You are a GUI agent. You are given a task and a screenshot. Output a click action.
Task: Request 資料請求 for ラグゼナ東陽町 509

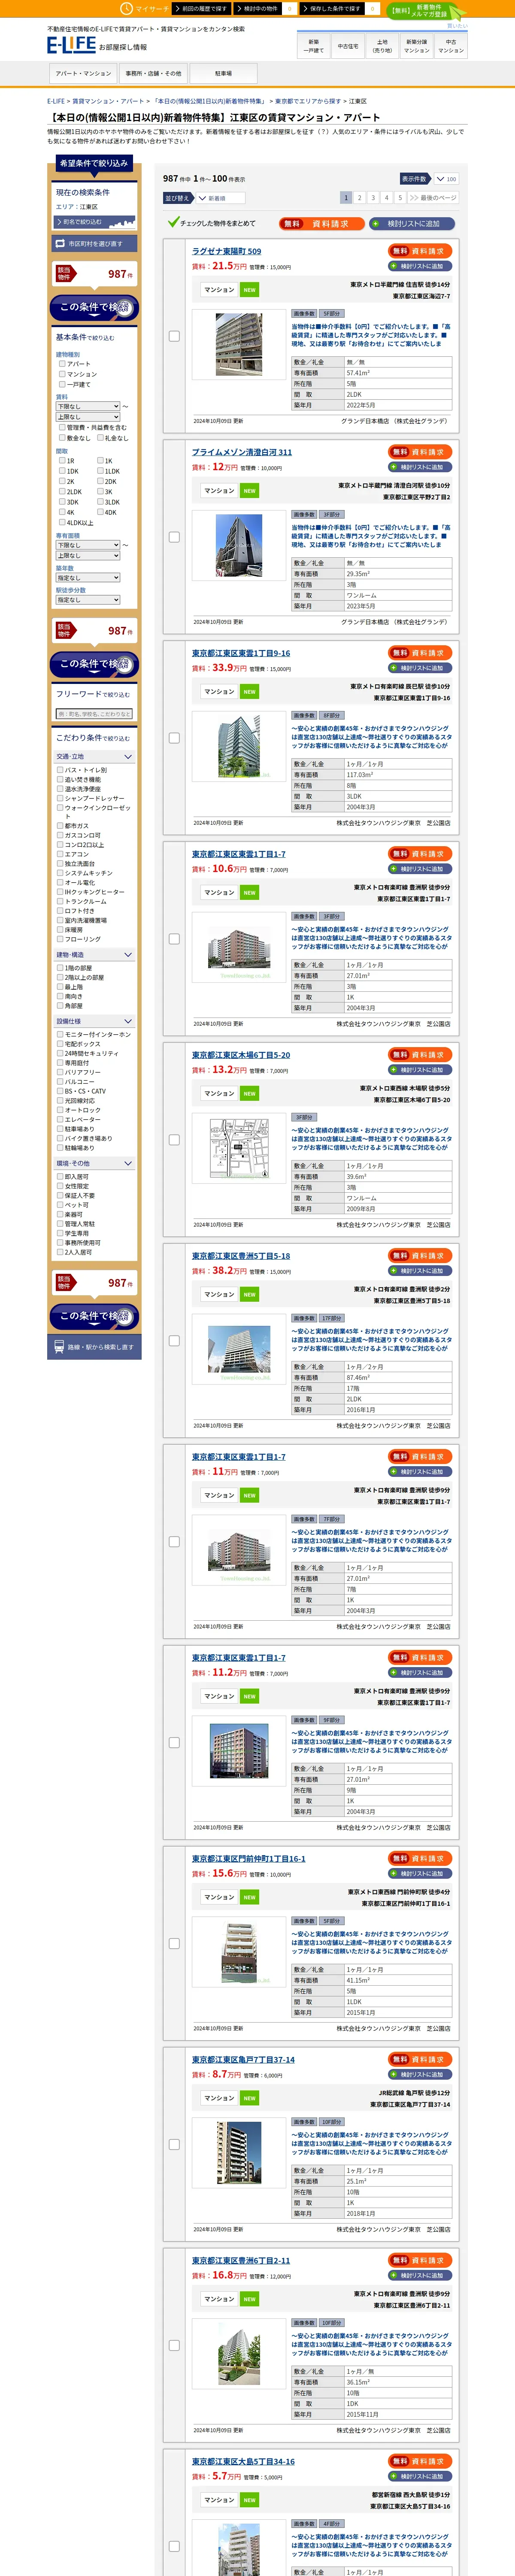[420, 251]
